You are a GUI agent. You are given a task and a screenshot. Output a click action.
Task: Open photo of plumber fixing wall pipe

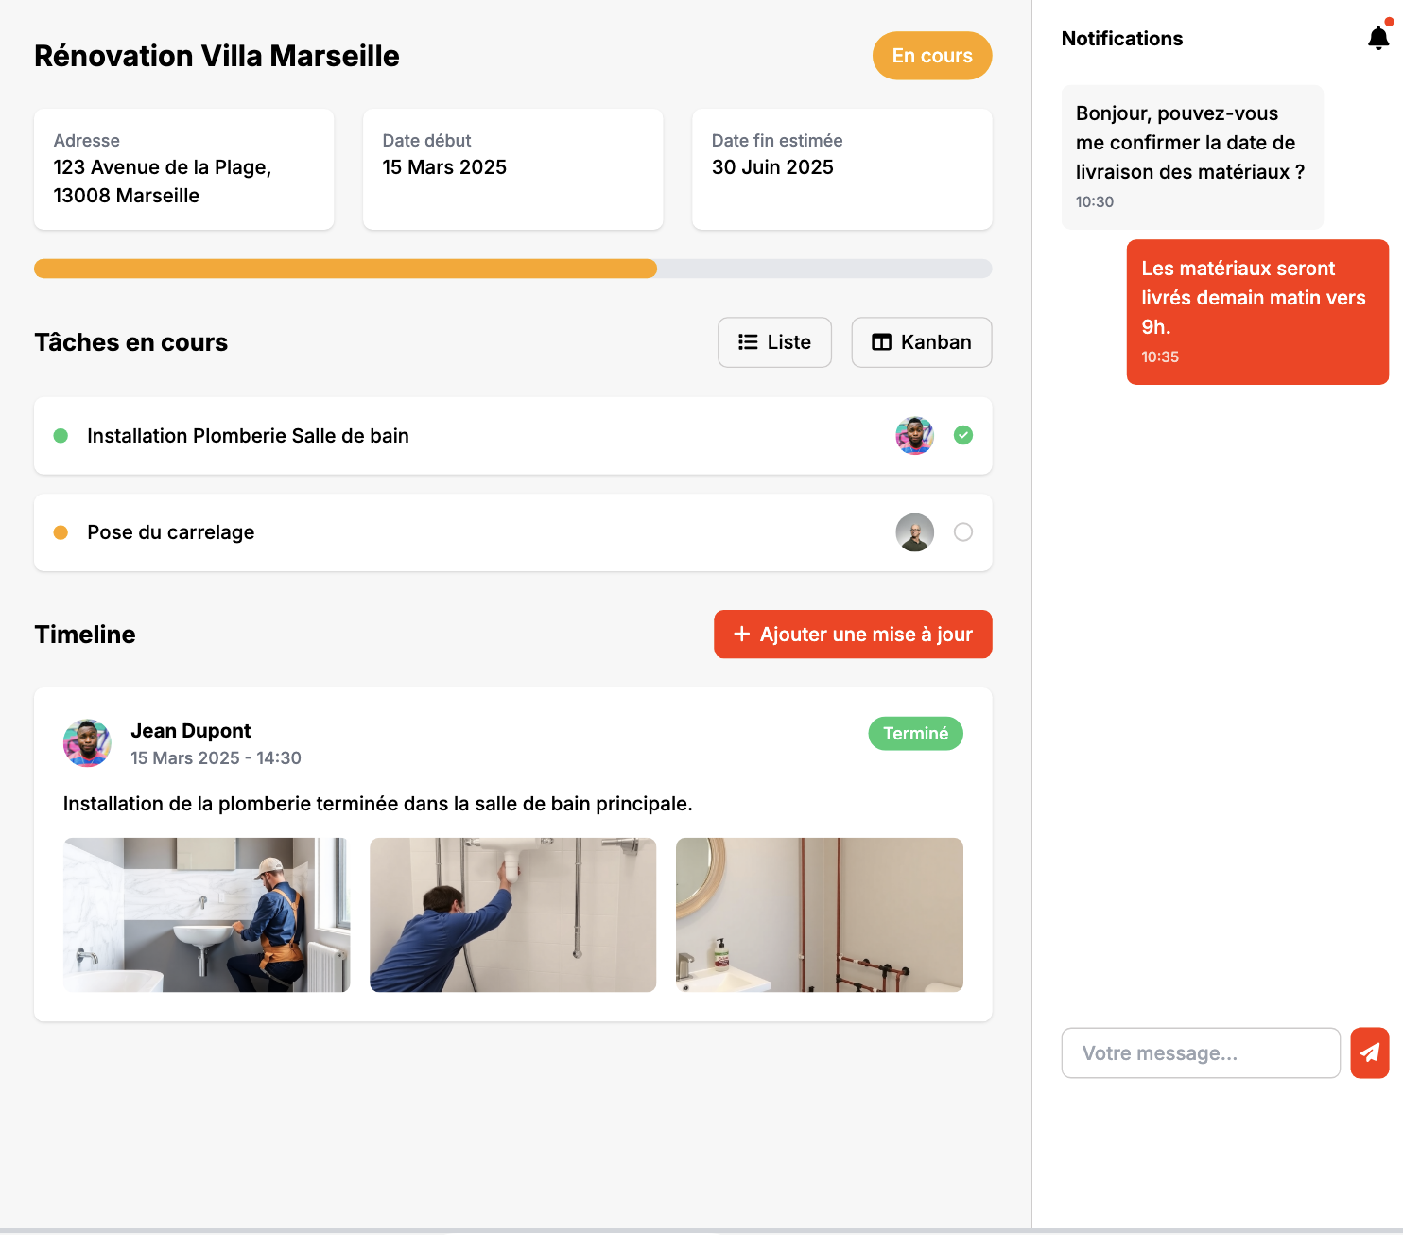tap(512, 914)
